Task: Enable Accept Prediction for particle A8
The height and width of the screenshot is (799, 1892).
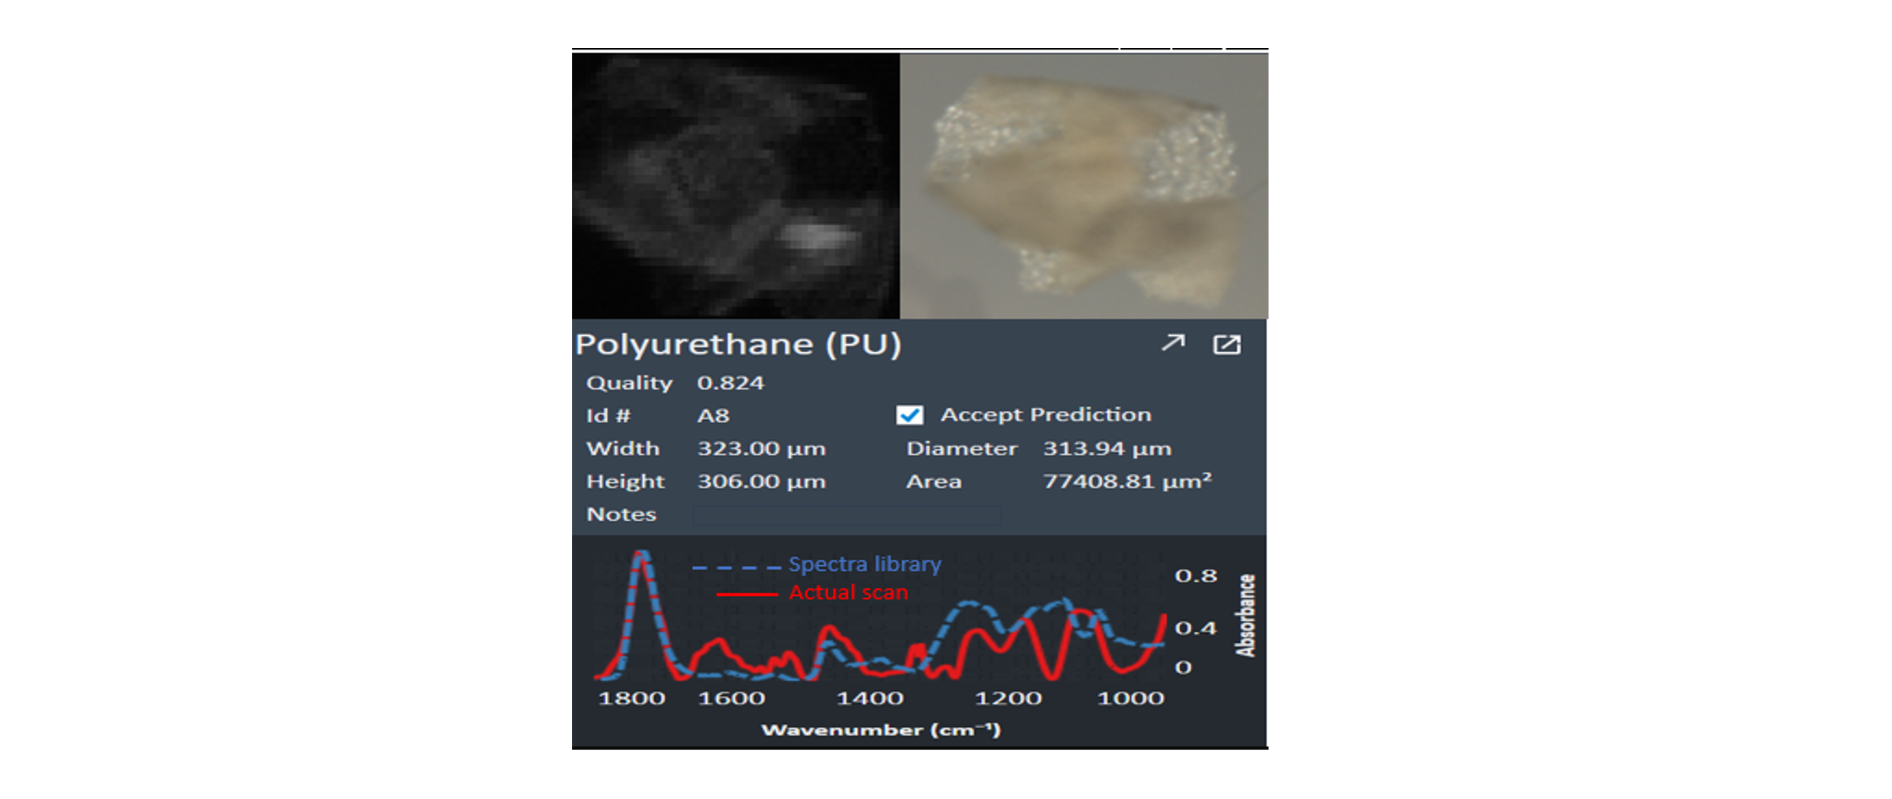Action: 909,415
